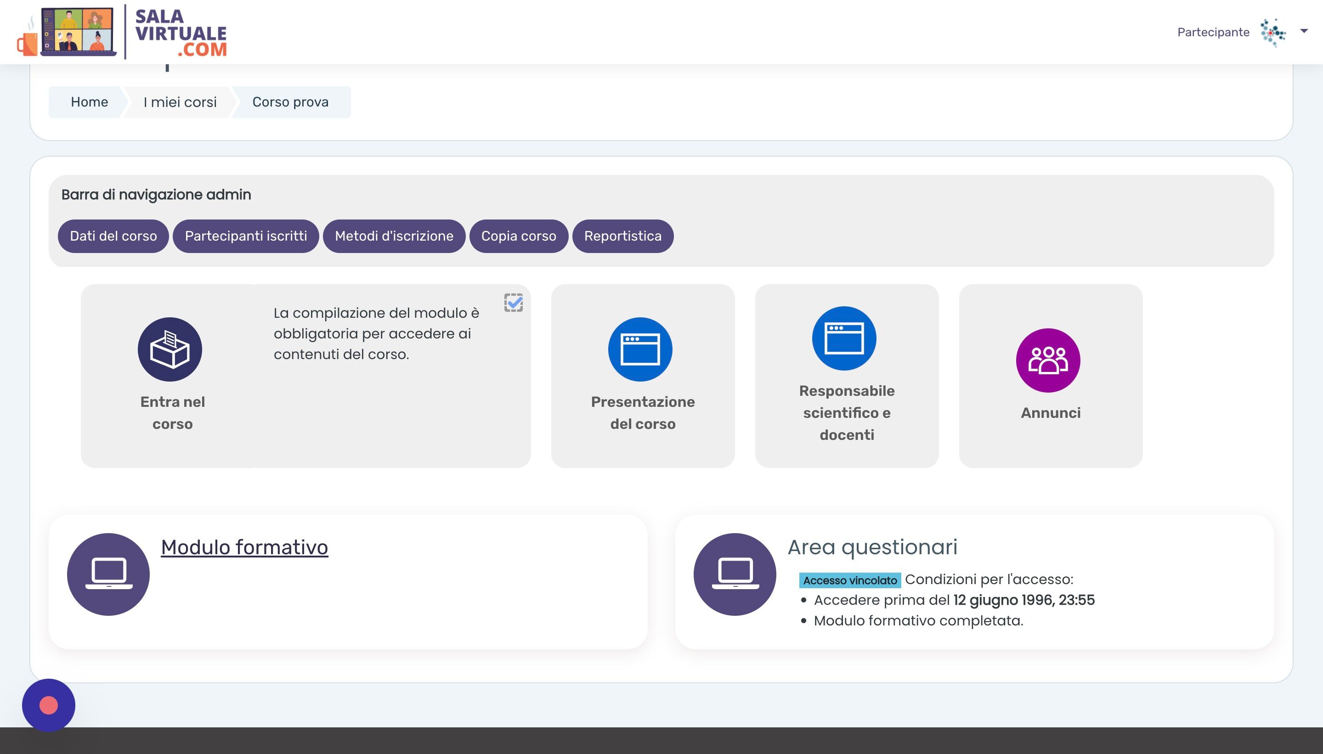Click the date 12 giugno 1996, 23:55
The image size is (1323, 754).
[x=1024, y=600]
